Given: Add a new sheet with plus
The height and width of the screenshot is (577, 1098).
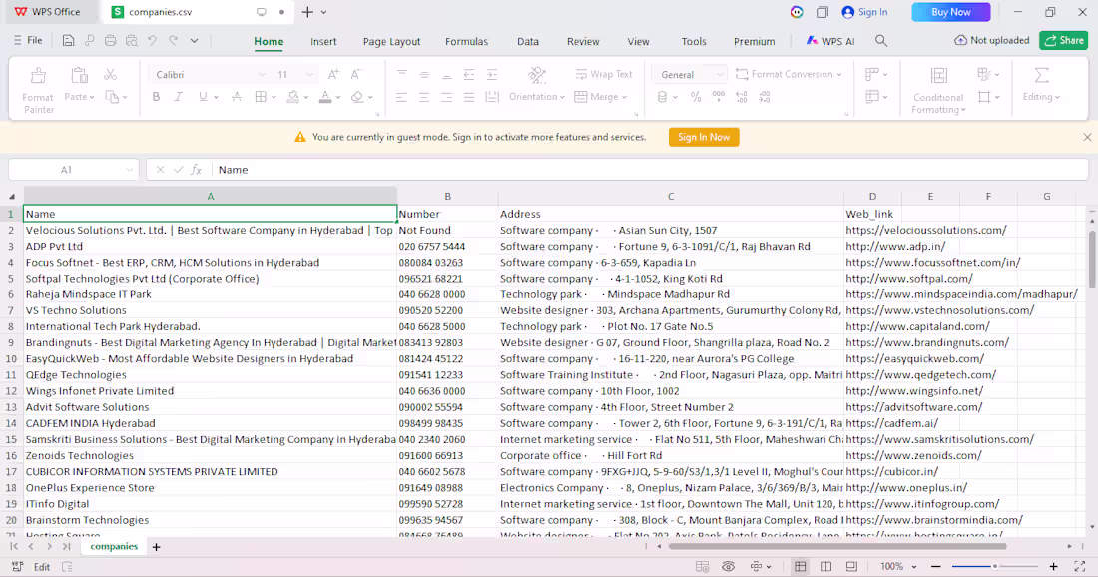Looking at the screenshot, I should (x=156, y=547).
